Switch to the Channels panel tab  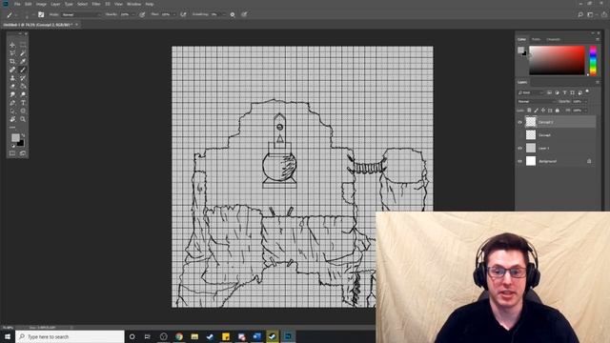553,39
